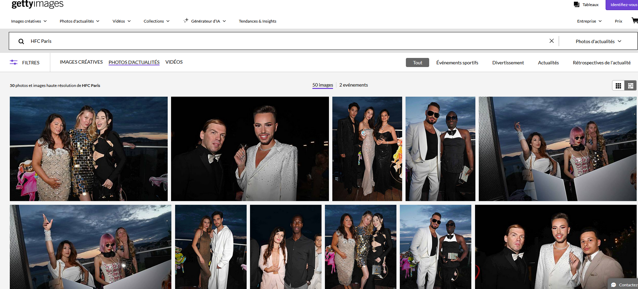Switch to grid mosaic view icon
This screenshot has width=638, height=289.
[x=618, y=86]
